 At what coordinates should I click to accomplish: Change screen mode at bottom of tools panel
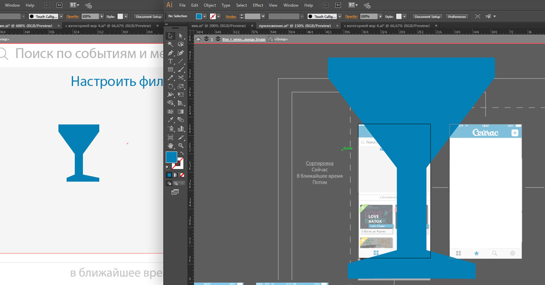tap(175, 192)
